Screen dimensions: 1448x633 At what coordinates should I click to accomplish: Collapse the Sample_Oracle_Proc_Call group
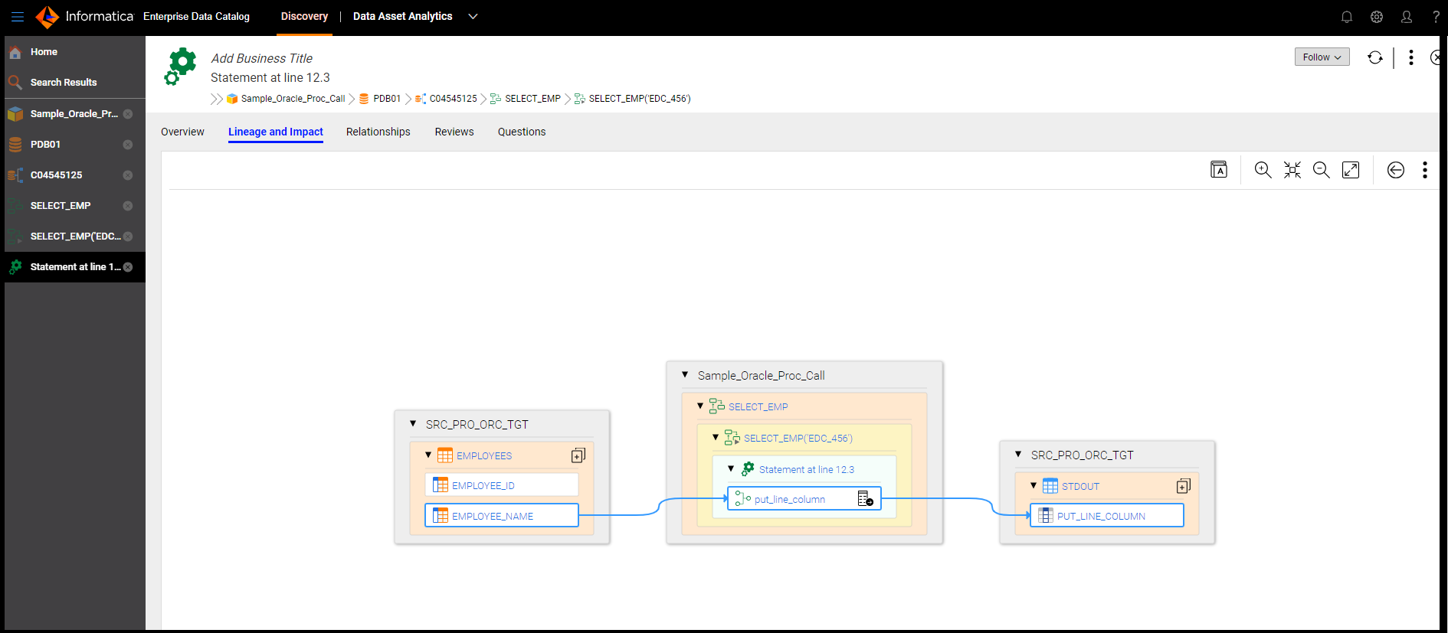click(685, 374)
